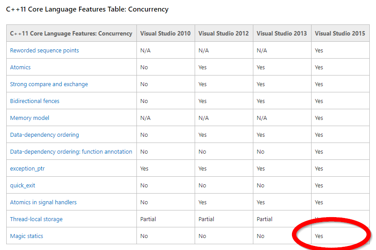Click the Concurrency table title heading
Viewport: 376px width, 250px height.
click(87, 9)
